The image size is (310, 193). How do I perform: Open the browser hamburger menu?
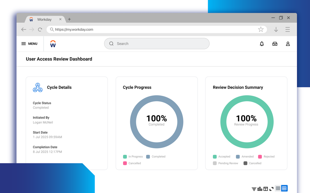coord(288,29)
